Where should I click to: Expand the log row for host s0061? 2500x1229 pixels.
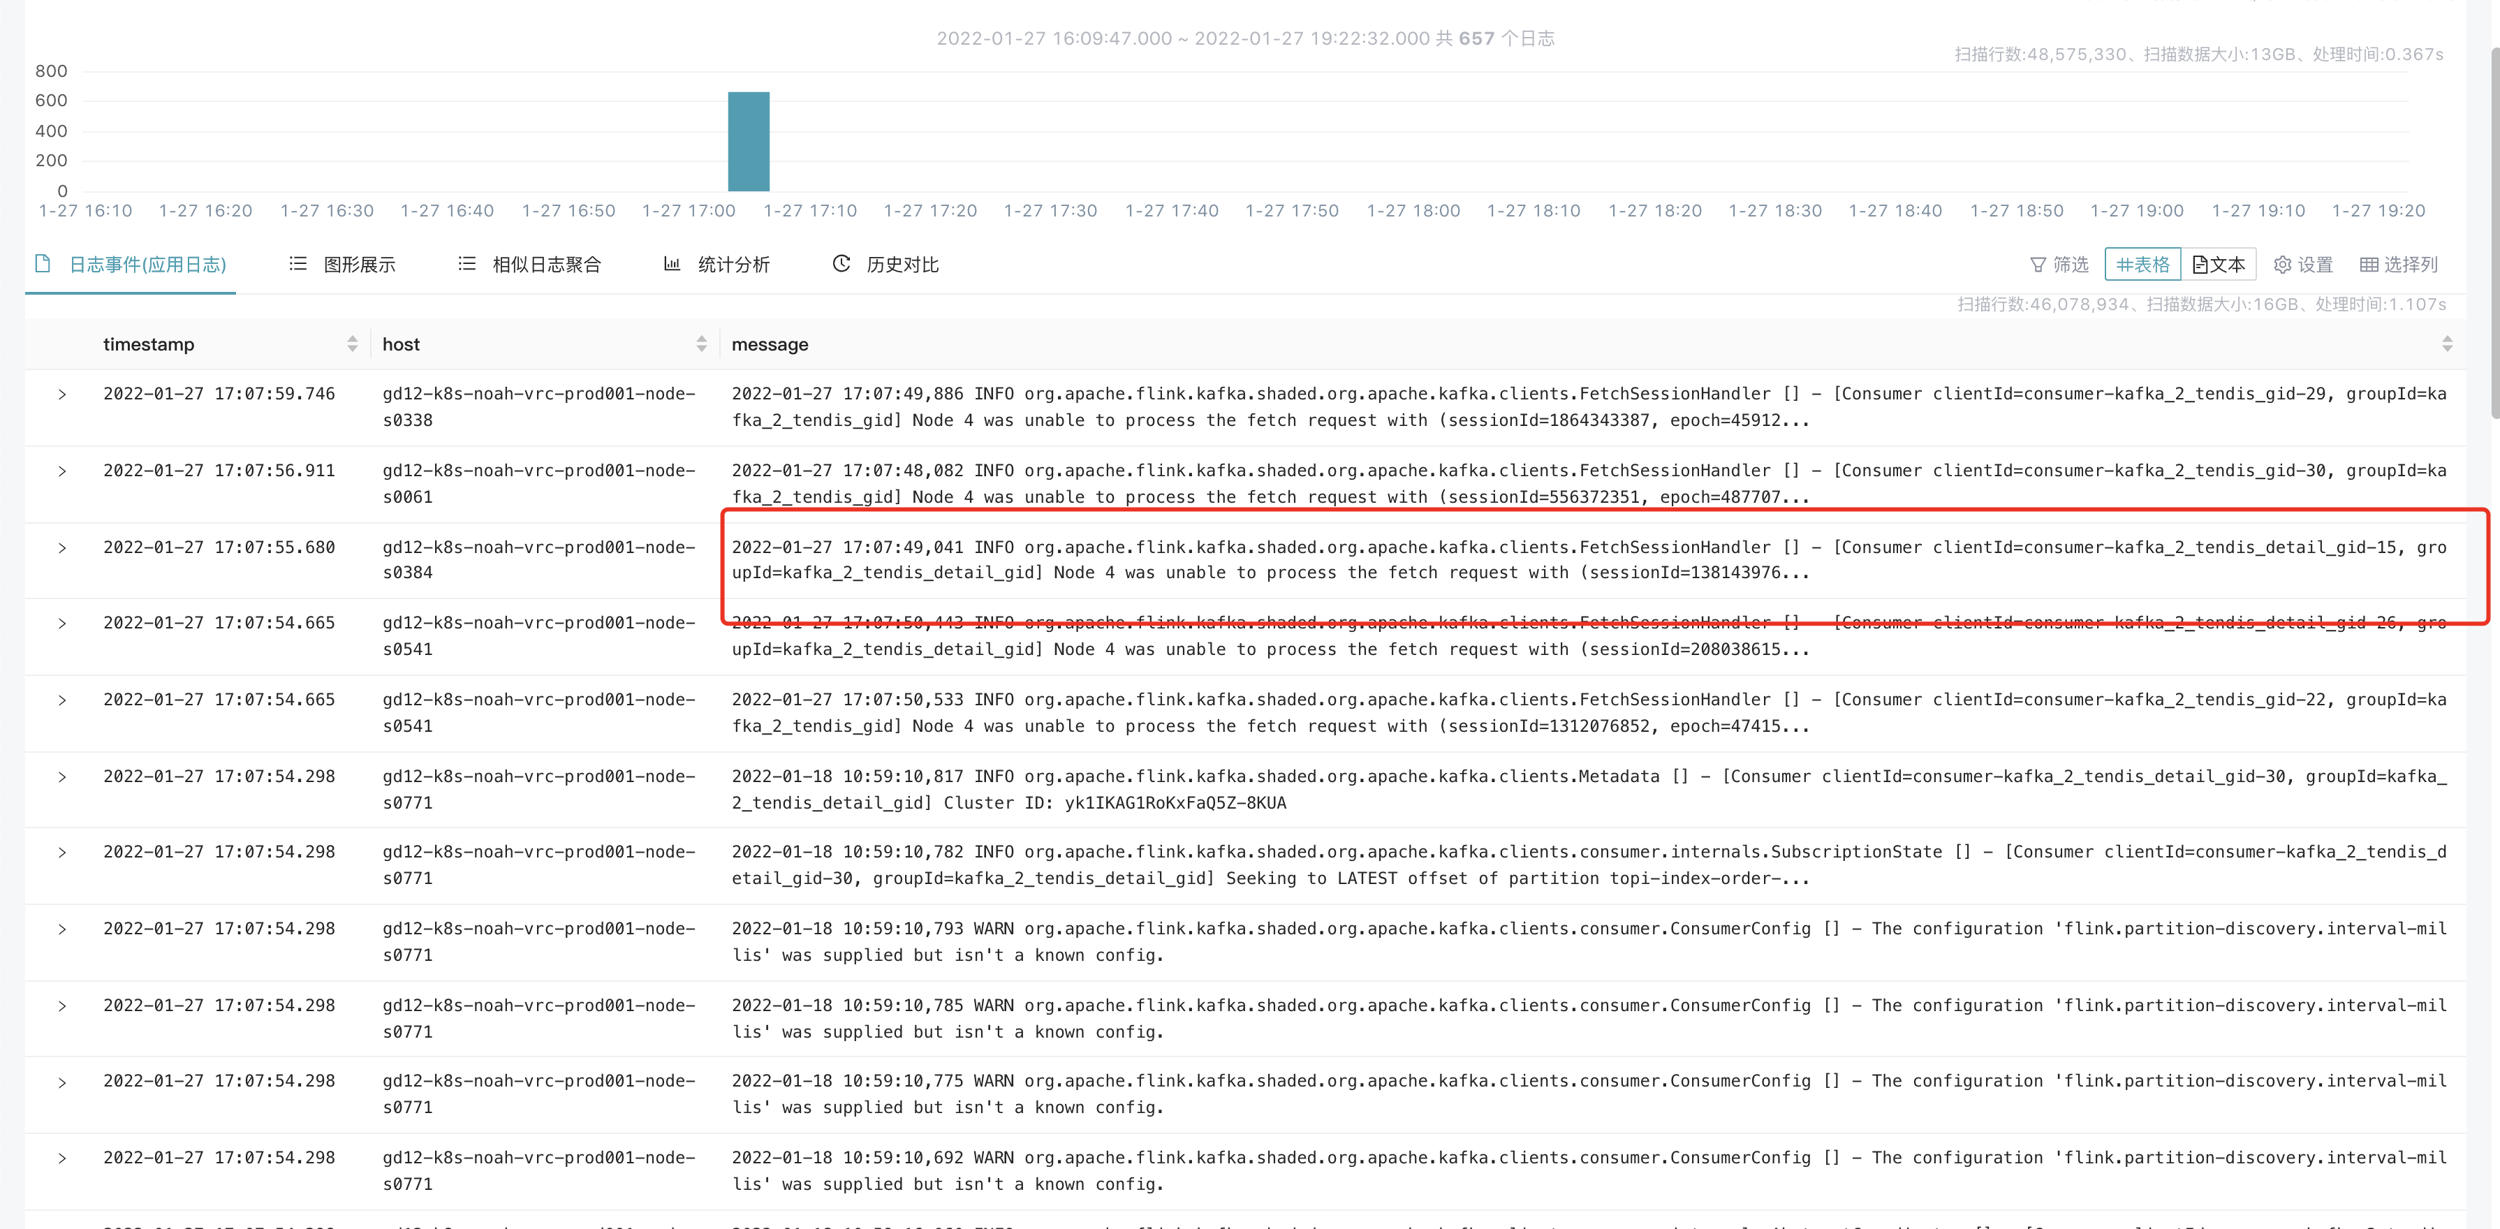(62, 471)
